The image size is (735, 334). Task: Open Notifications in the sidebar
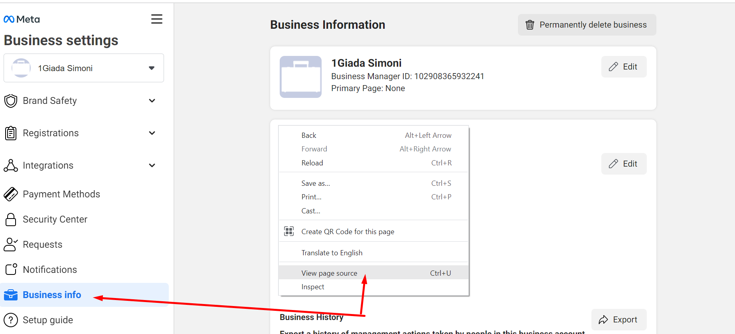(50, 270)
